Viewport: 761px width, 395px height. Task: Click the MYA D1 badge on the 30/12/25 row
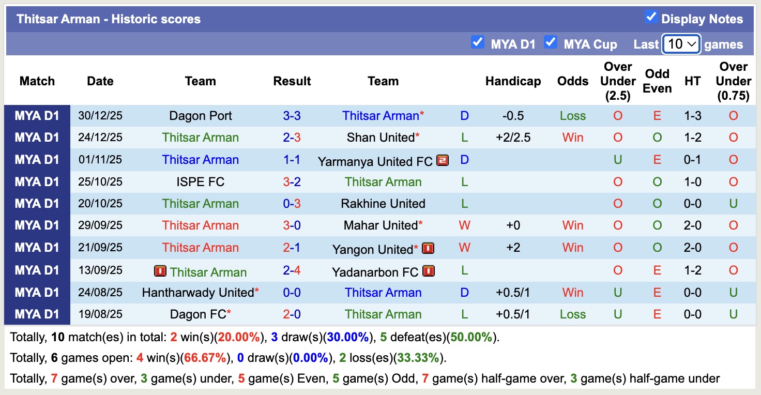[38, 116]
